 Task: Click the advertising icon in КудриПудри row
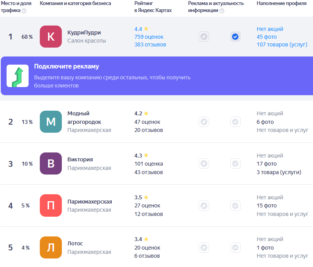pos(204,37)
